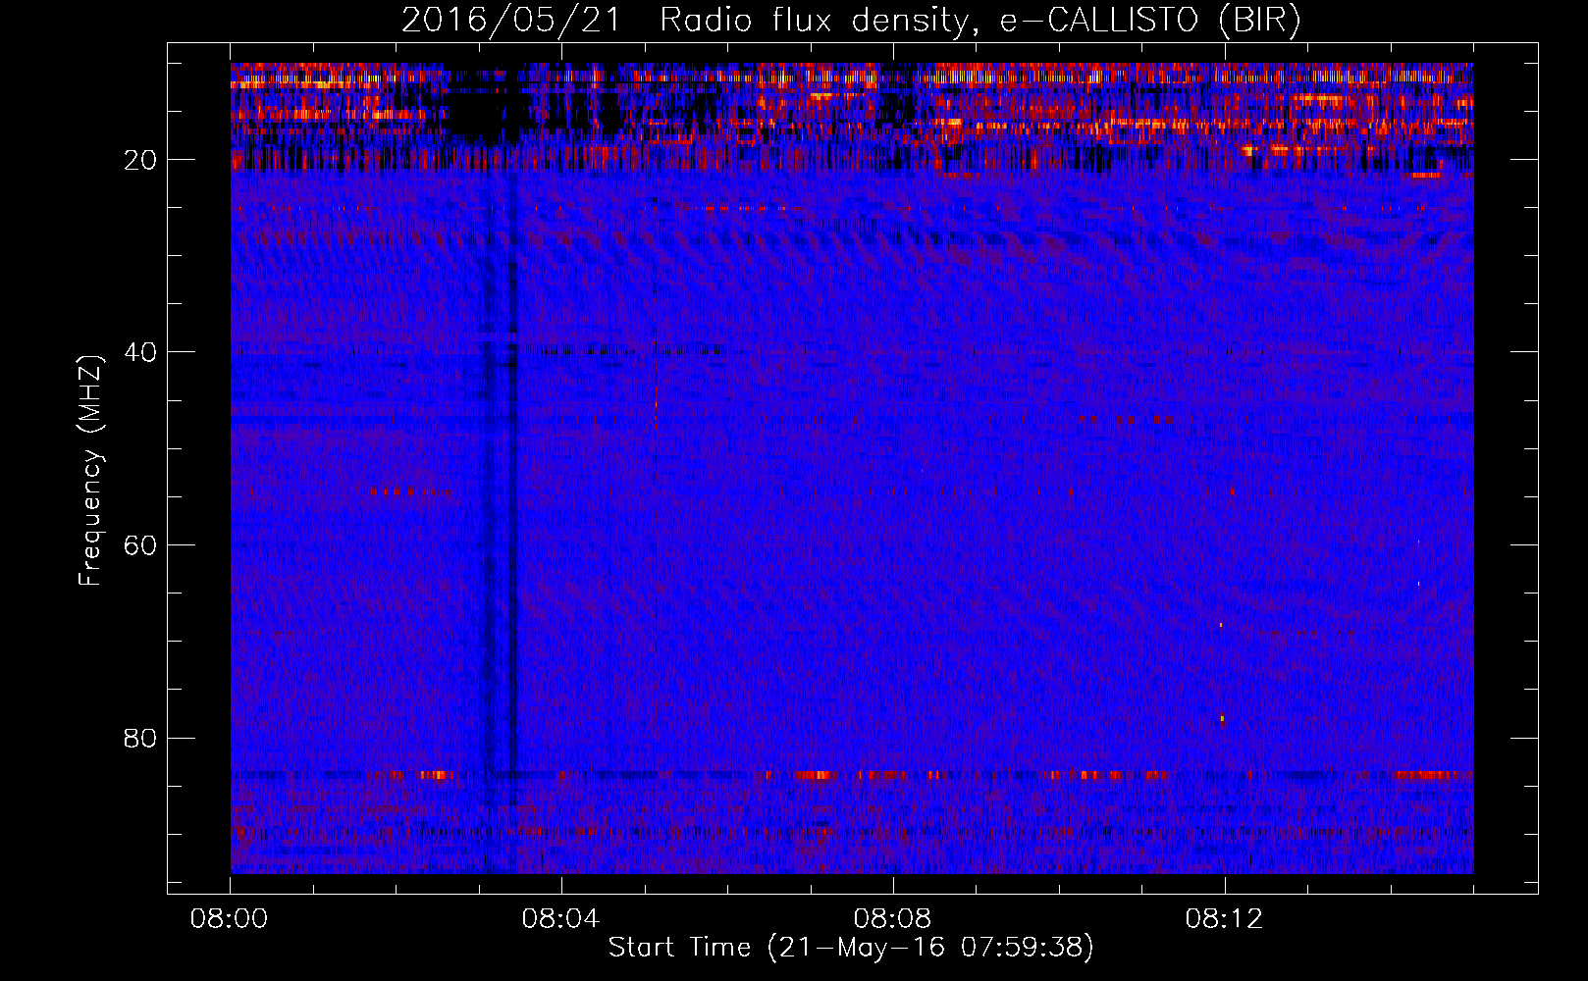
Task: Click the plot title 'Radio flux density, e-CALLISTO (BIR)'
Action: (979, 20)
